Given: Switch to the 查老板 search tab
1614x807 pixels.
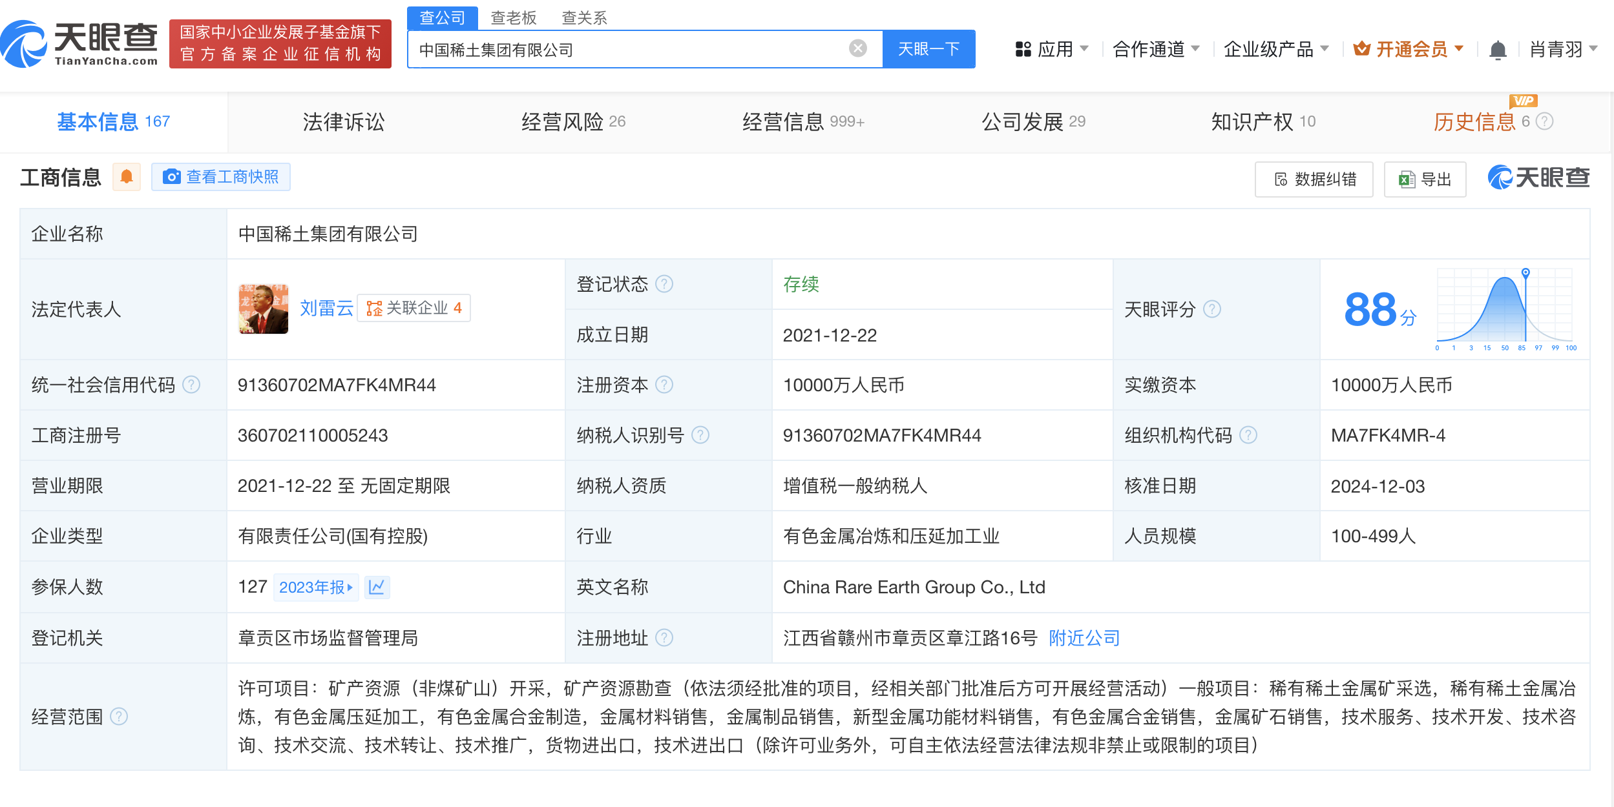Looking at the screenshot, I should [x=514, y=17].
